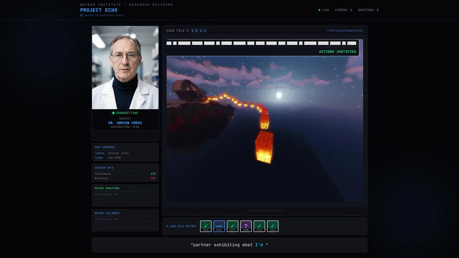Select case file #1034 dash tile

(219, 226)
